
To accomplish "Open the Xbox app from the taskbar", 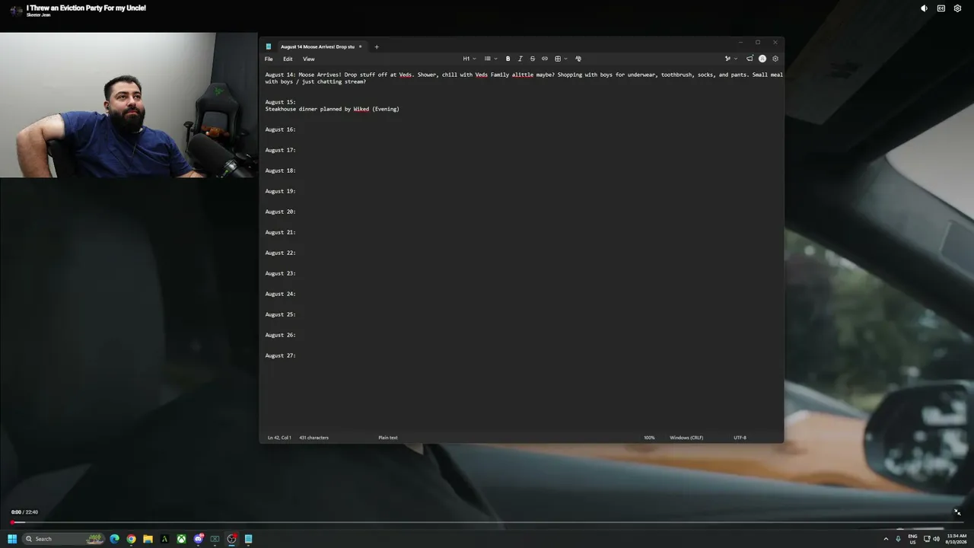I will (x=181, y=539).
